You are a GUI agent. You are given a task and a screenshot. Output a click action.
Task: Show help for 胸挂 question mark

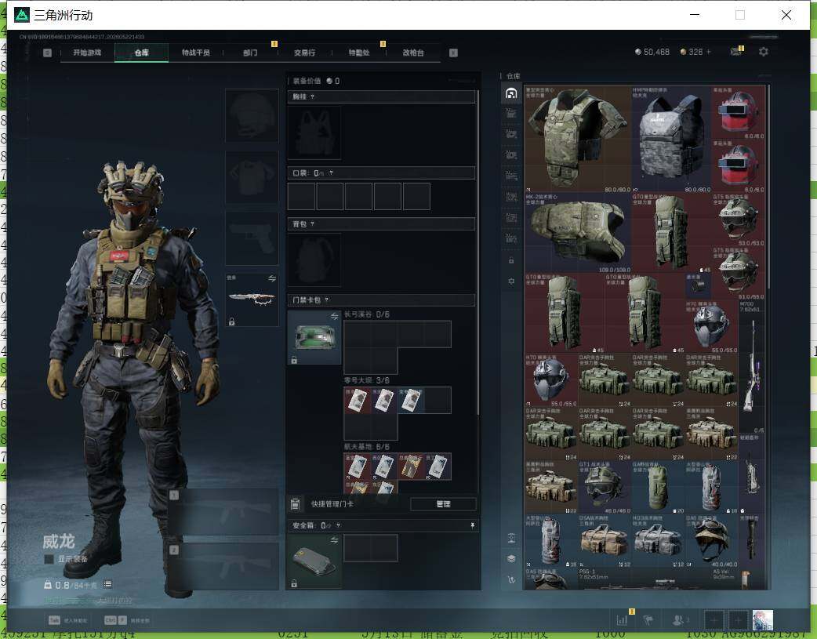tap(312, 97)
